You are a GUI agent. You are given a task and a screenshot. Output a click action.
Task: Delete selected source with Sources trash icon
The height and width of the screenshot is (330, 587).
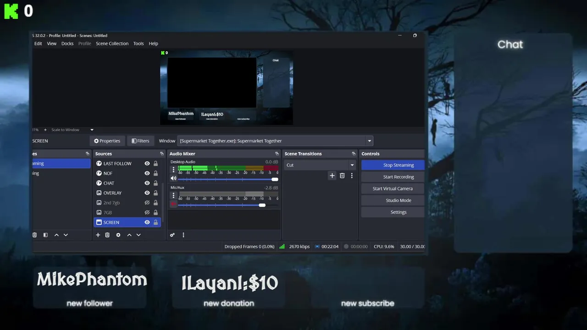coord(107,235)
